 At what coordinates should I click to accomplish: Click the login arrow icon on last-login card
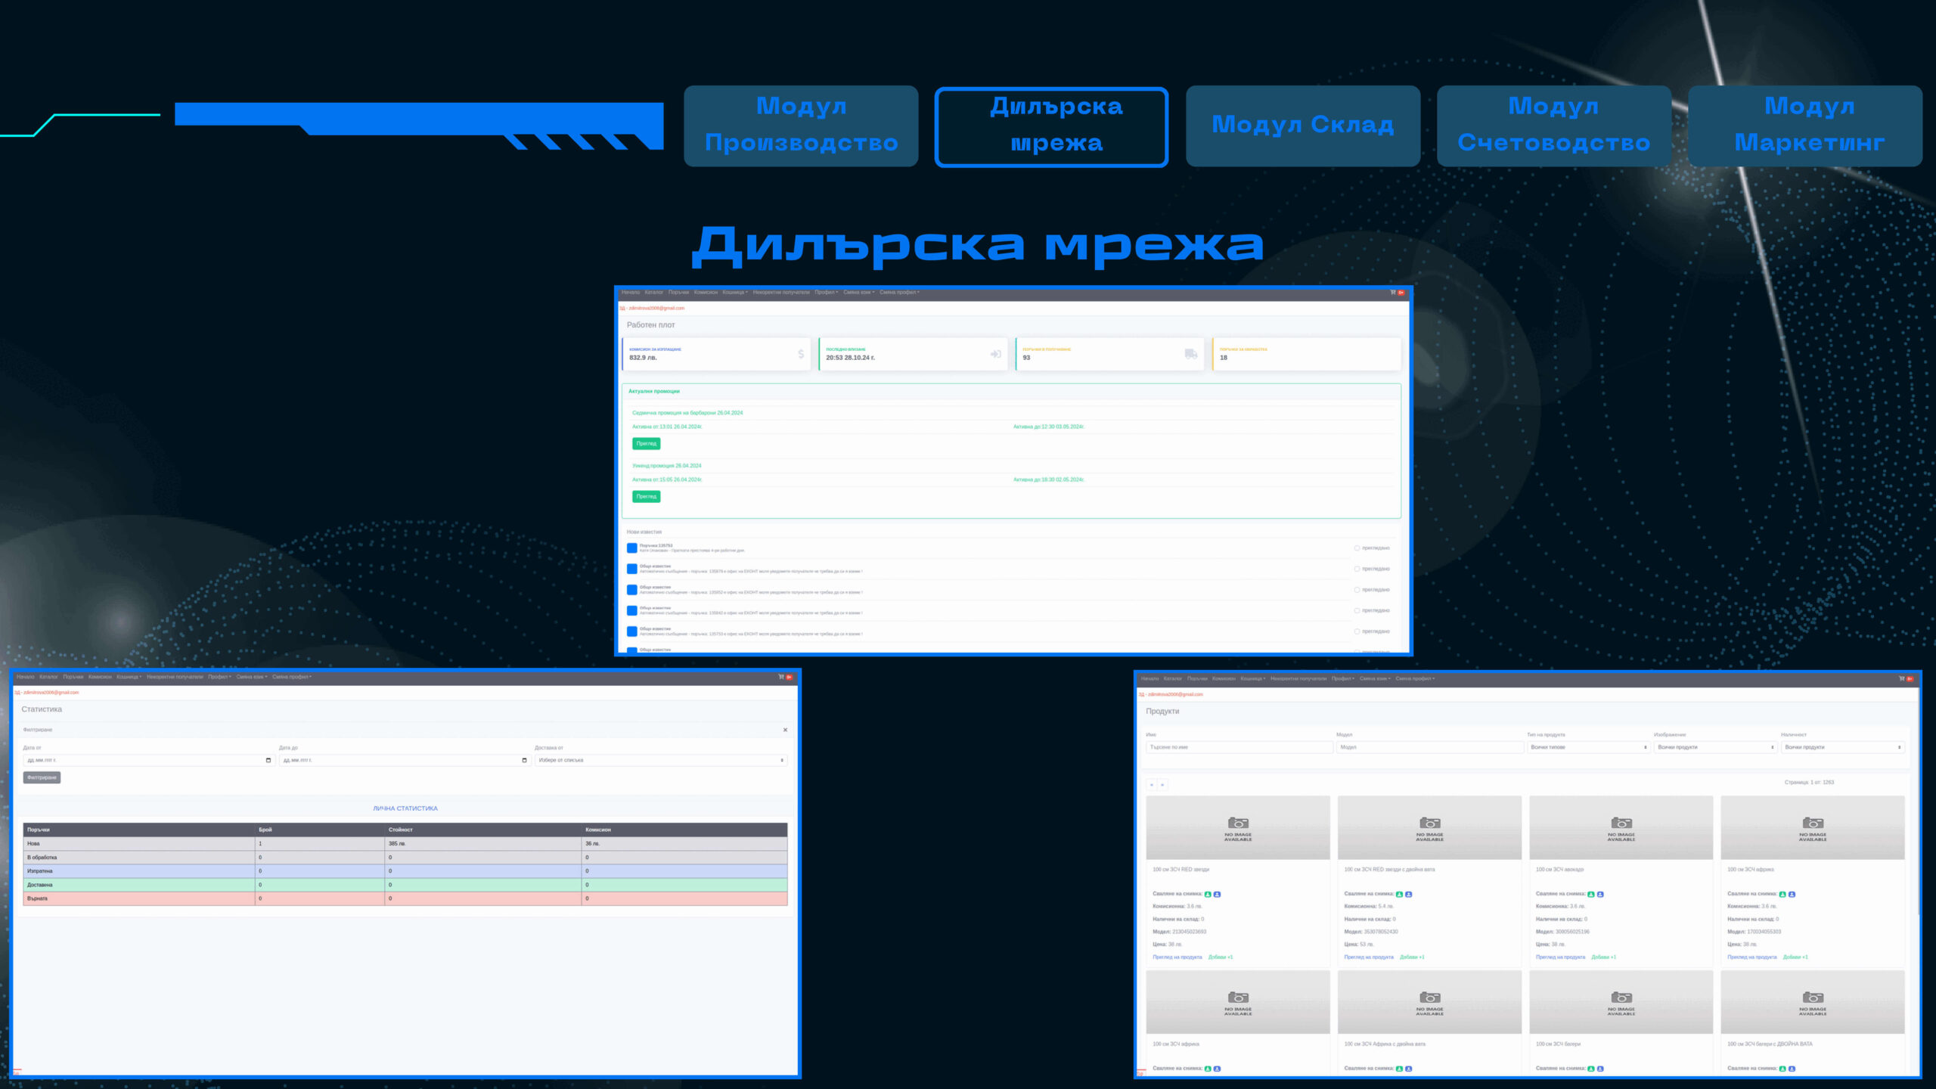[x=996, y=354]
